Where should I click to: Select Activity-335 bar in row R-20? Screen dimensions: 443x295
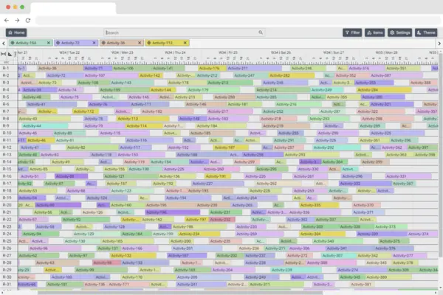[x=319, y=205]
